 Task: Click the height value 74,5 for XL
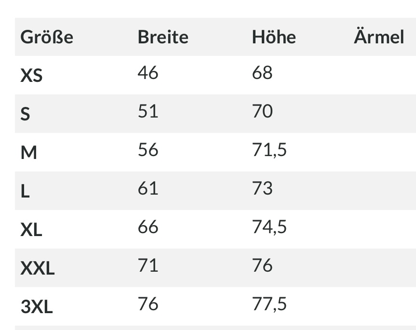pos(269,227)
